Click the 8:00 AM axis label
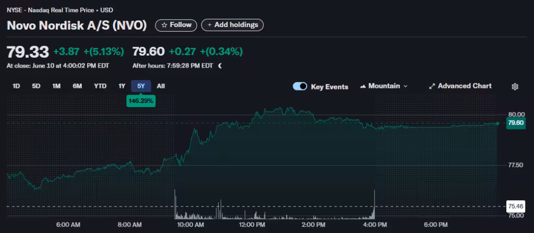Viewport: 534px width, 233px height. tap(129, 225)
